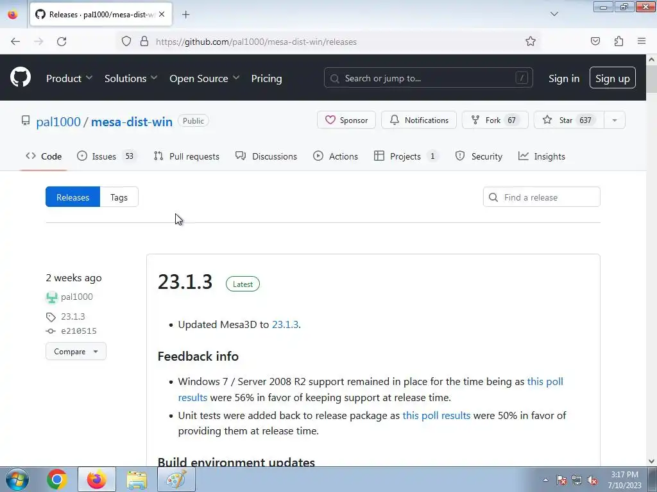This screenshot has width=657, height=492.
Task: Go back using browser back arrow
Action: click(15, 42)
